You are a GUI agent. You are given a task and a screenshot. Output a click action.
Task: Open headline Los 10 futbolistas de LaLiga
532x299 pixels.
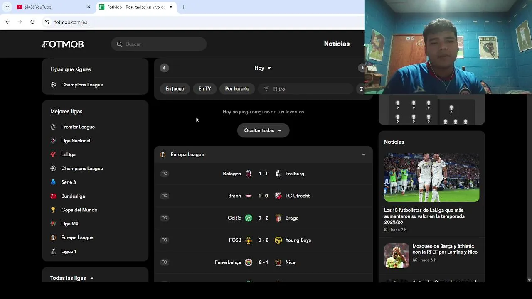coord(424,216)
